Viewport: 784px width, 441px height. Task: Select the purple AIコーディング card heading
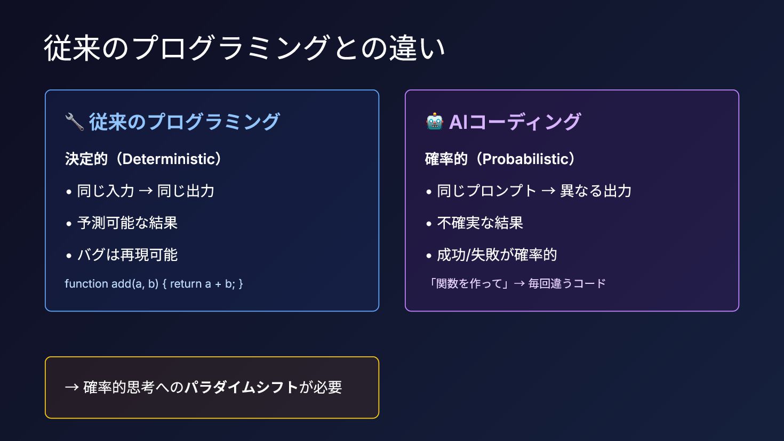pyautogui.click(x=515, y=122)
